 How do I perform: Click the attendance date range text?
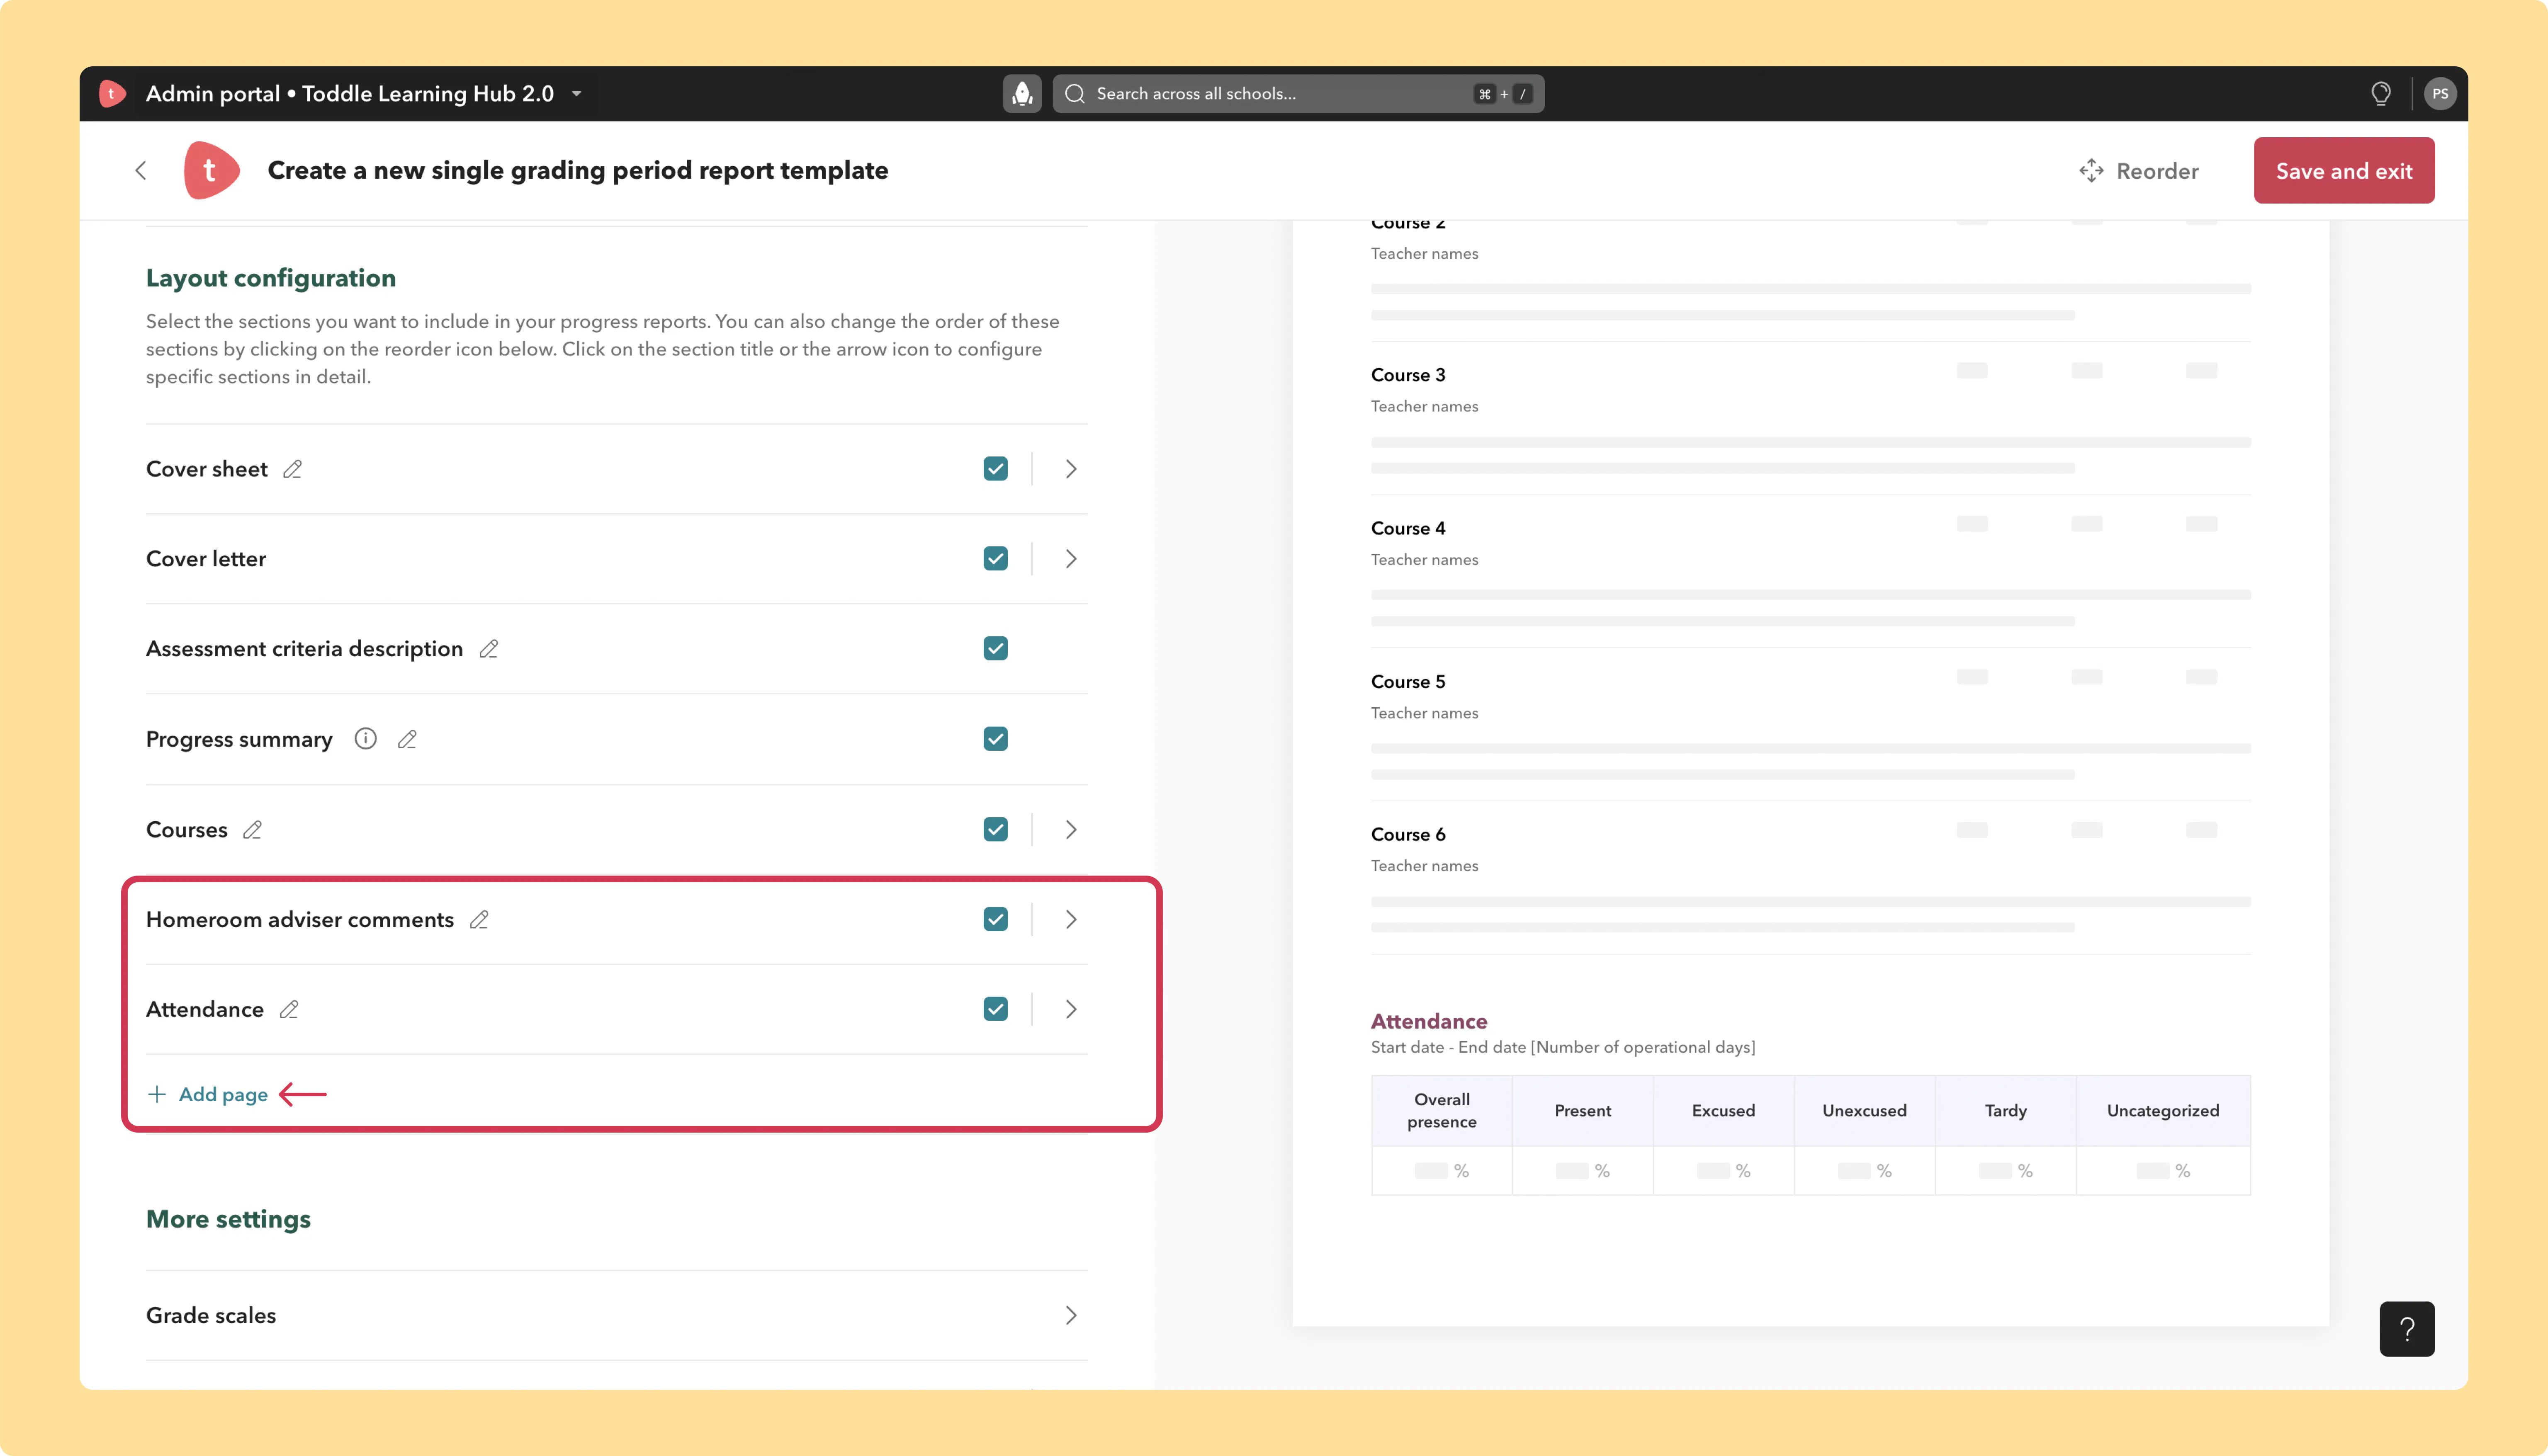click(x=1563, y=1048)
